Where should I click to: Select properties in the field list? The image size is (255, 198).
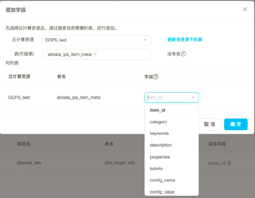coord(171,157)
